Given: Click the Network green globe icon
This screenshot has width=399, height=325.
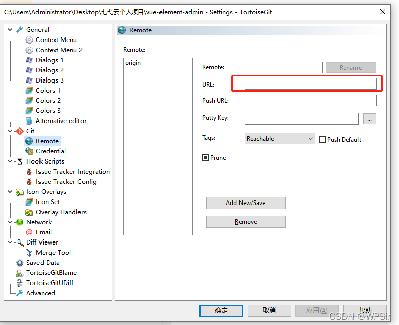Looking at the screenshot, I should [x=20, y=222].
